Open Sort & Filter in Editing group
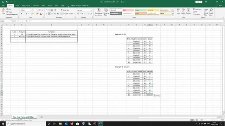This screenshot has height=126, width=225. pos(206,12)
